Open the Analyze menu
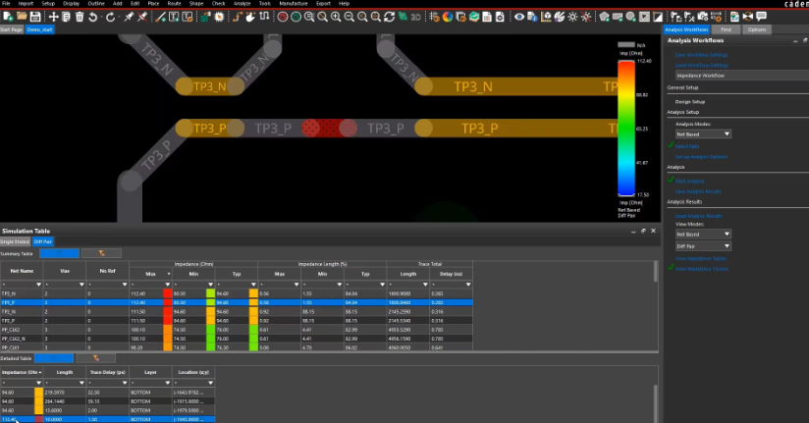 click(242, 4)
